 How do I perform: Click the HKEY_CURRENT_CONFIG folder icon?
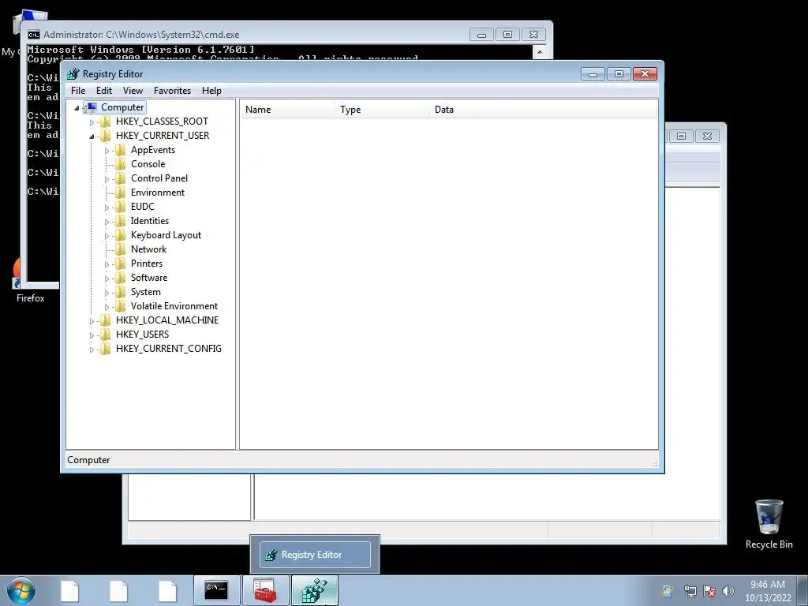tap(105, 348)
